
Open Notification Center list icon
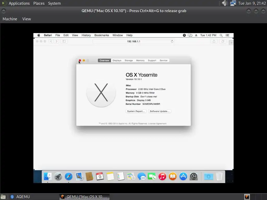click(227, 35)
